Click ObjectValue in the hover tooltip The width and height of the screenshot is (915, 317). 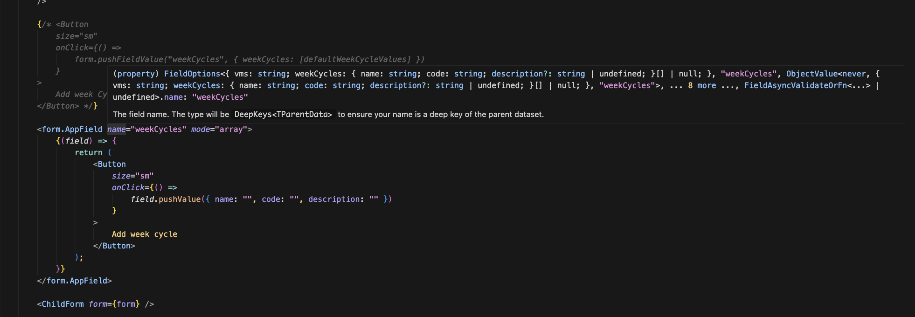click(812, 74)
